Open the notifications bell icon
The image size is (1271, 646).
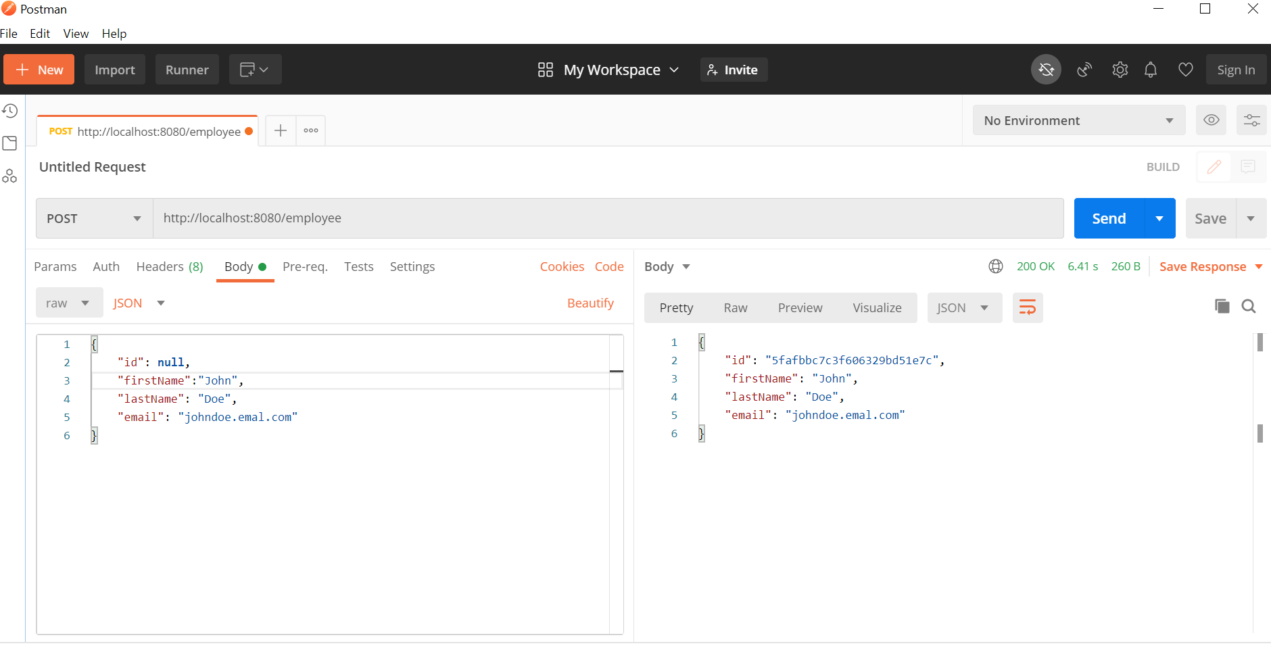[x=1150, y=70]
